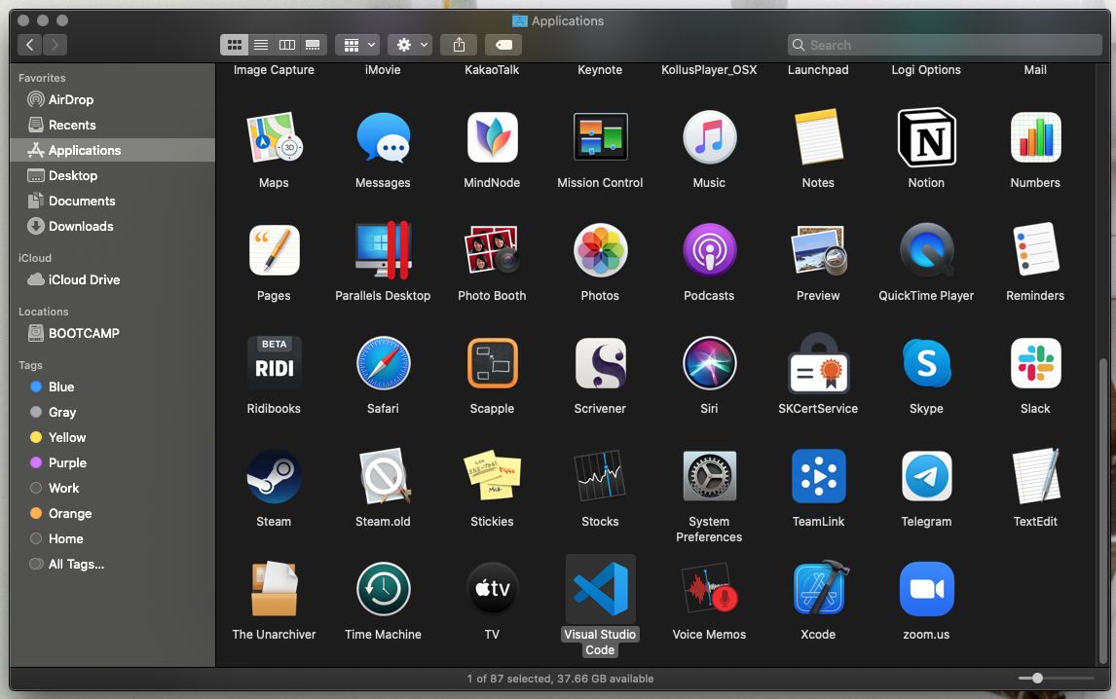
Task: Select the Notes app icon
Action: tap(818, 137)
